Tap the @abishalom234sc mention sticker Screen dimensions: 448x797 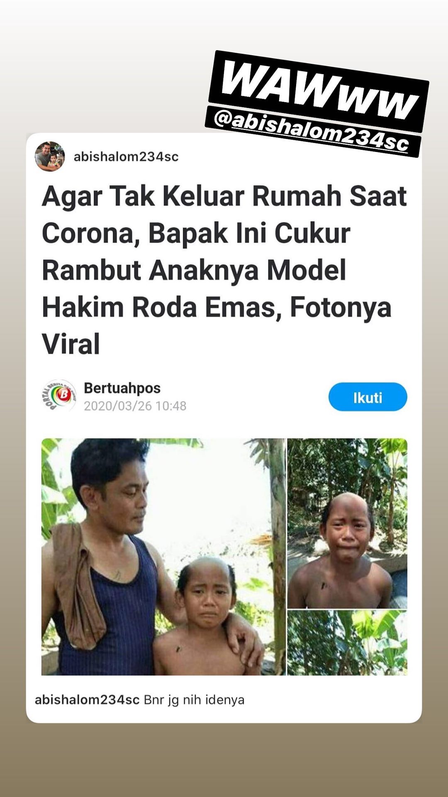point(313,131)
